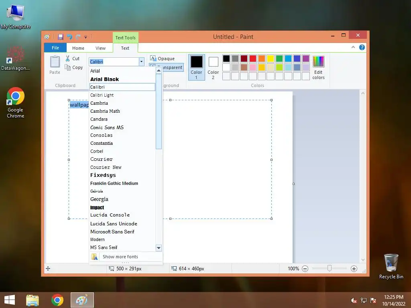Launch File Explorer from the taskbar
Image resolution: width=411 pixels, height=308 pixels.
[33, 300]
